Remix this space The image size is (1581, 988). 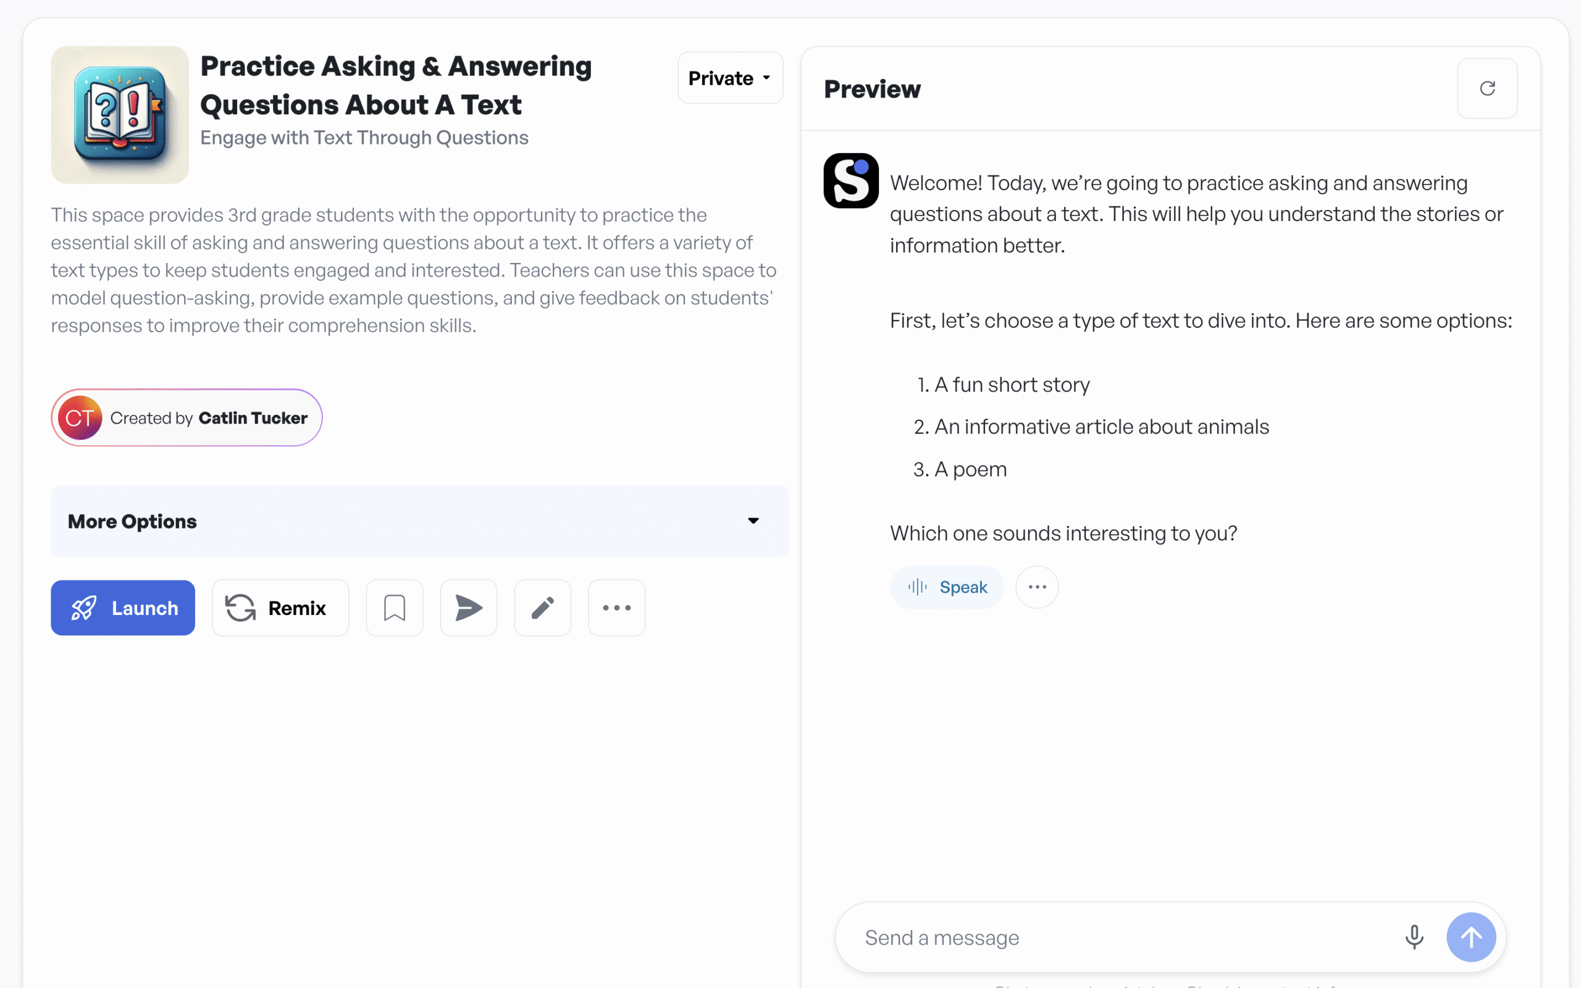pos(280,608)
